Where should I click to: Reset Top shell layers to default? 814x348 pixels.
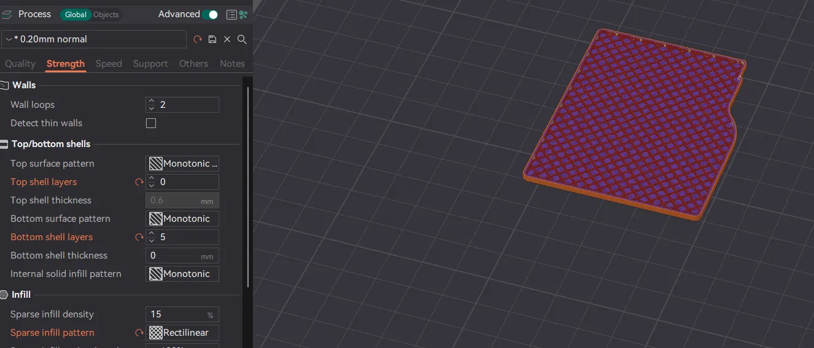tap(139, 182)
